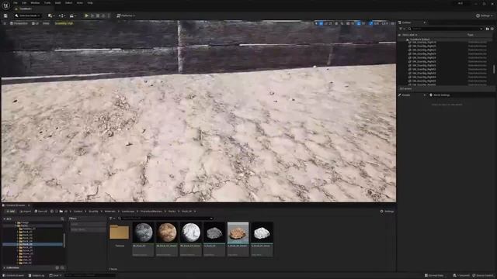Navigate to Rocks in breadcrumb path

[x=172, y=212]
